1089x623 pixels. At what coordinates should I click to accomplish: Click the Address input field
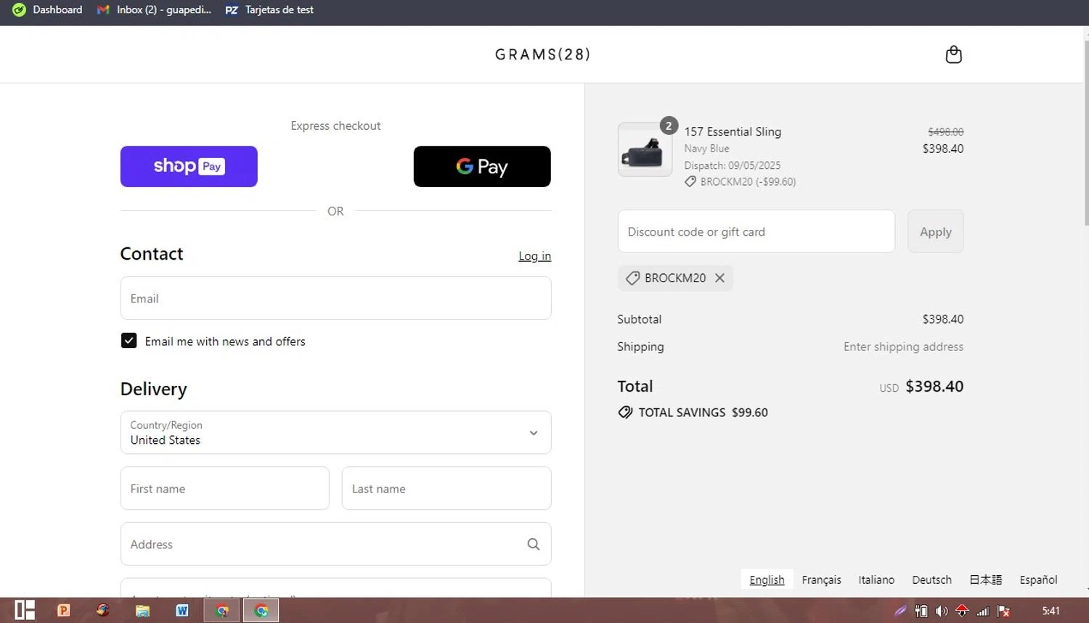click(x=335, y=544)
